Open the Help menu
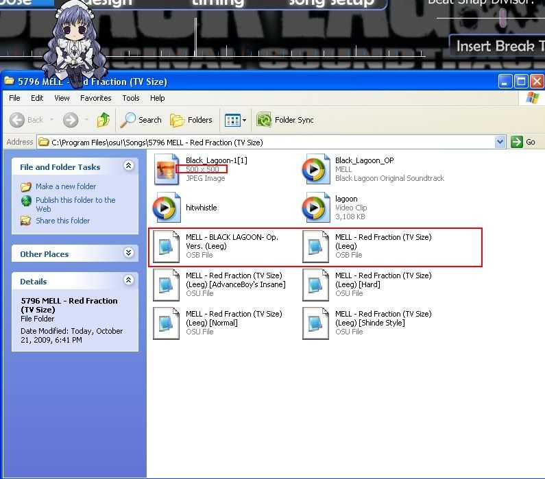The height and width of the screenshot is (479, 545). pyautogui.click(x=158, y=98)
